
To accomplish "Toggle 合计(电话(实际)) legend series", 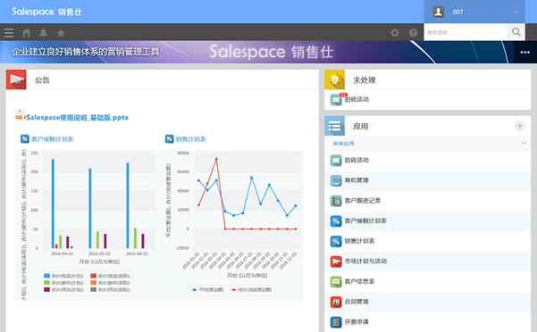I will tap(110, 276).
